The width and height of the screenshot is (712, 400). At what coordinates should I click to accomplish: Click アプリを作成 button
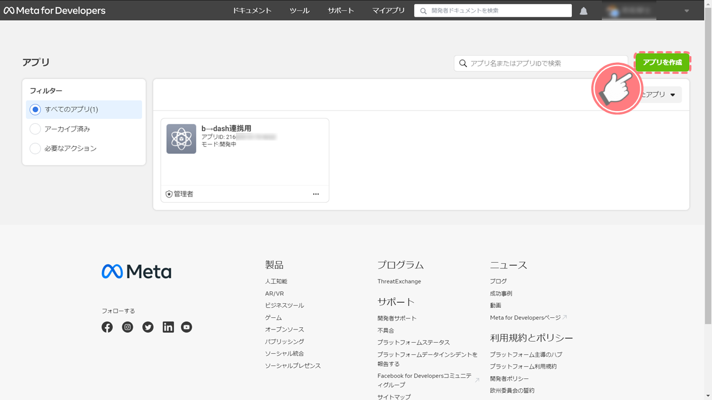click(662, 62)
